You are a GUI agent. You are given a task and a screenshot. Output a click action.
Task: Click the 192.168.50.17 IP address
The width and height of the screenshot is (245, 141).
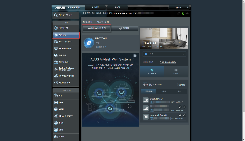tap(177, 102)
